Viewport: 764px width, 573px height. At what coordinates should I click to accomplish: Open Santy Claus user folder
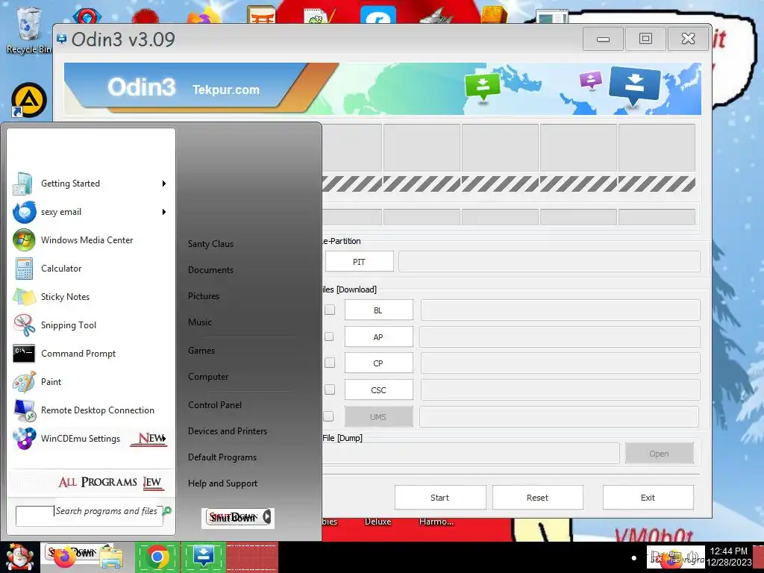click(x=210, y=244)
